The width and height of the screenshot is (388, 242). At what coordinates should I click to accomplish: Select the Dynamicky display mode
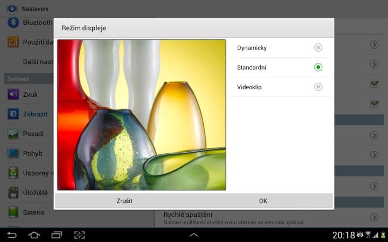click(318, 48)
